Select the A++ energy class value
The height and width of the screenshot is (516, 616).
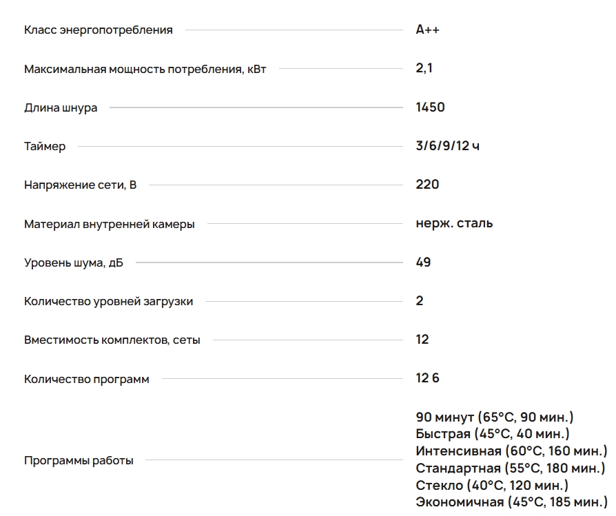point(427,30)
